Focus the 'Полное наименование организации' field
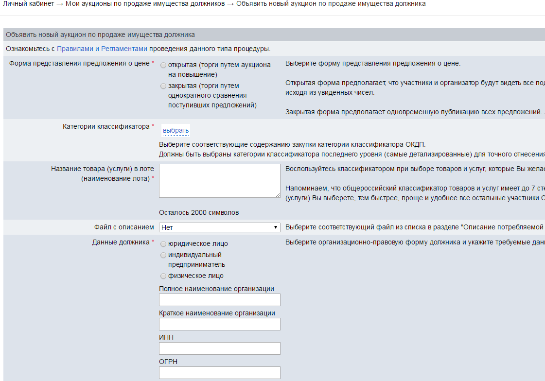Image resolution: width=545 pixels, height=381 pixels. click(219, 300)
